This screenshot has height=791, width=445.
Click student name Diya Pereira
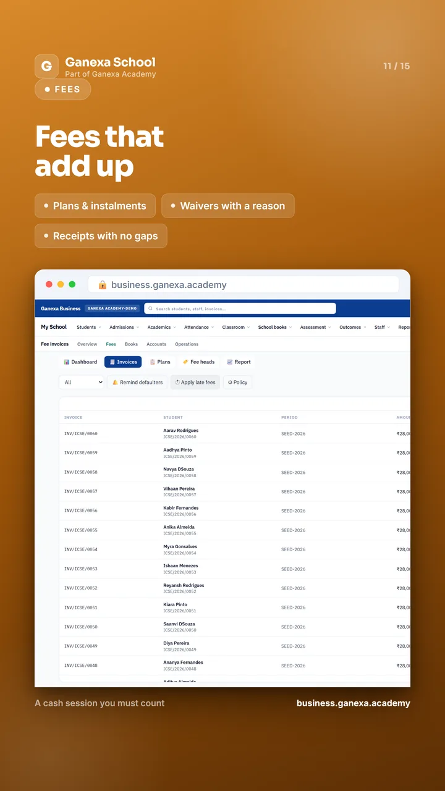(x=176, y=643)
